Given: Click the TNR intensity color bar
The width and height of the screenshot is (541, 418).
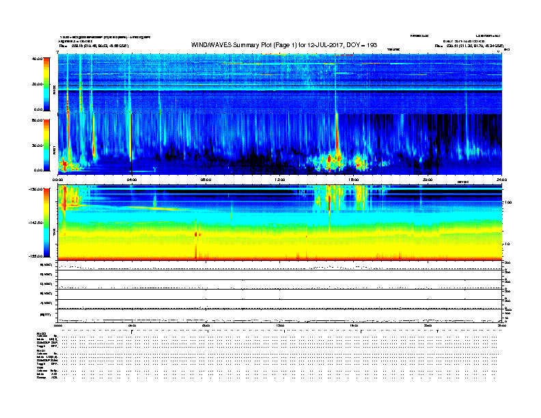Looking at the screenshot, I should click(46, 223).
